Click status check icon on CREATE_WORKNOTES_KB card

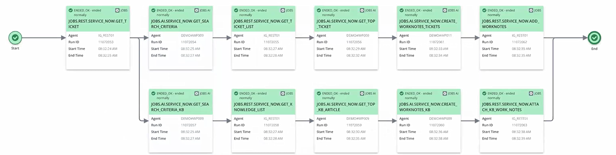(402, 93)
